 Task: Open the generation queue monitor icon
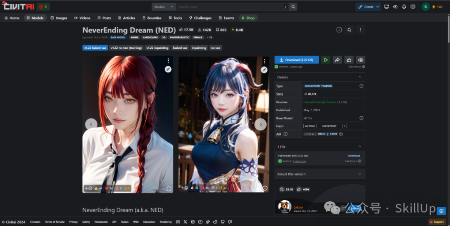click(x=387, y=7)
